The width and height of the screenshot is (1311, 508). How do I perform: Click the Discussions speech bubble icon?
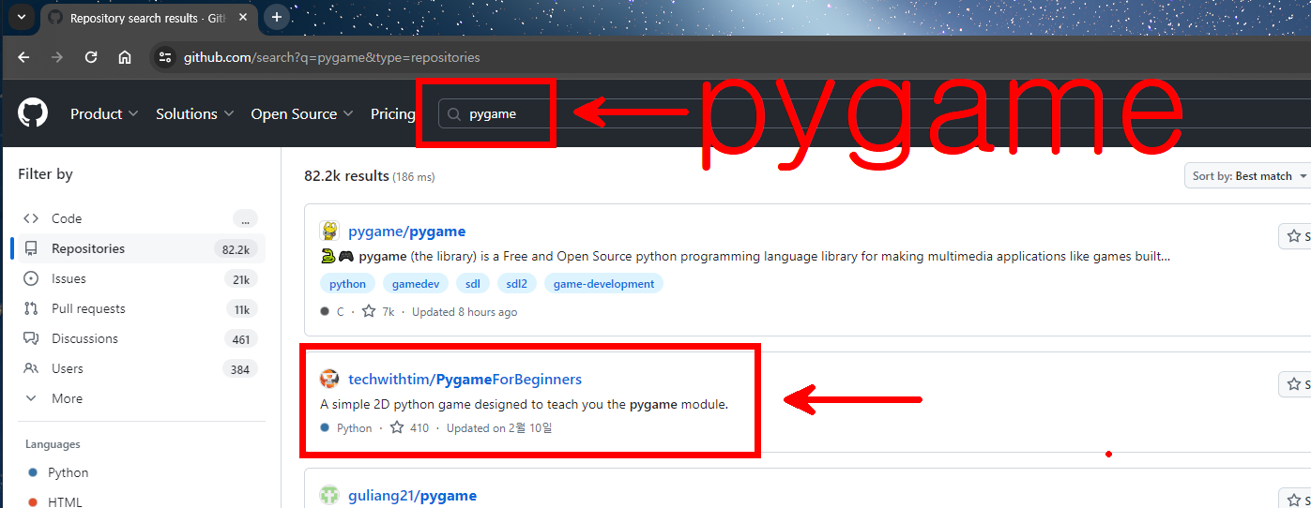[31, 338]
